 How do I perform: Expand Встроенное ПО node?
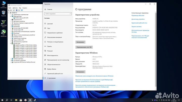[x=10, y=20]
